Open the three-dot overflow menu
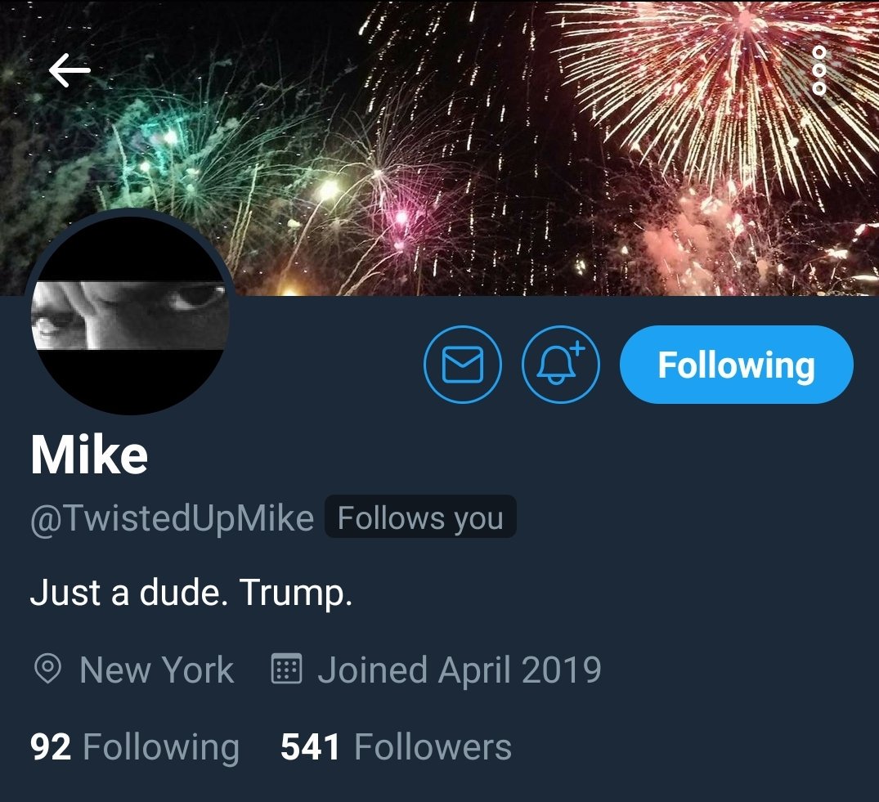This screenshot has width=879, height=802. coord(819,70)
